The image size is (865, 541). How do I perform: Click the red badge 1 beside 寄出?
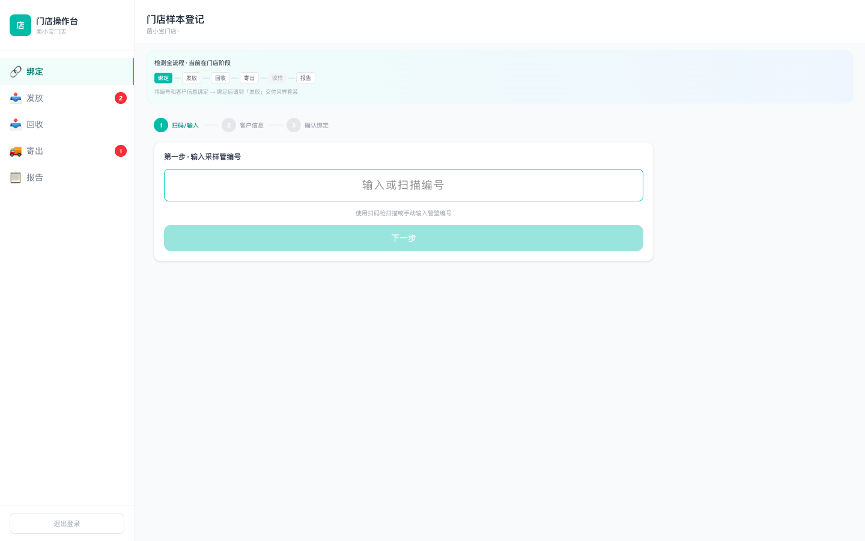pos(121,151)
